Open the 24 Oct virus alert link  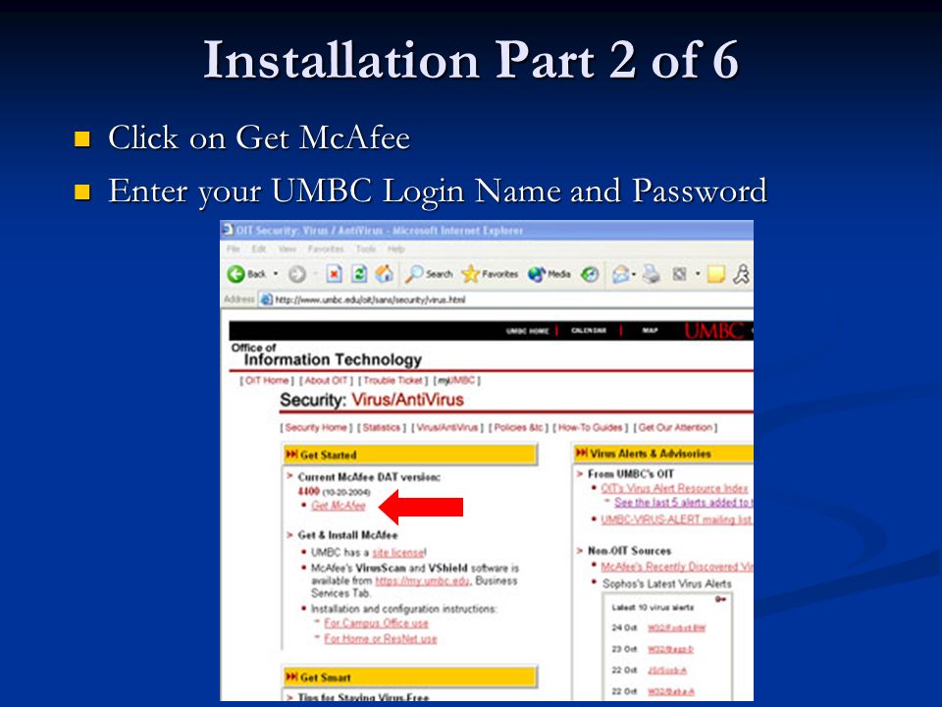pyautogui.click(x=676, y=627)
